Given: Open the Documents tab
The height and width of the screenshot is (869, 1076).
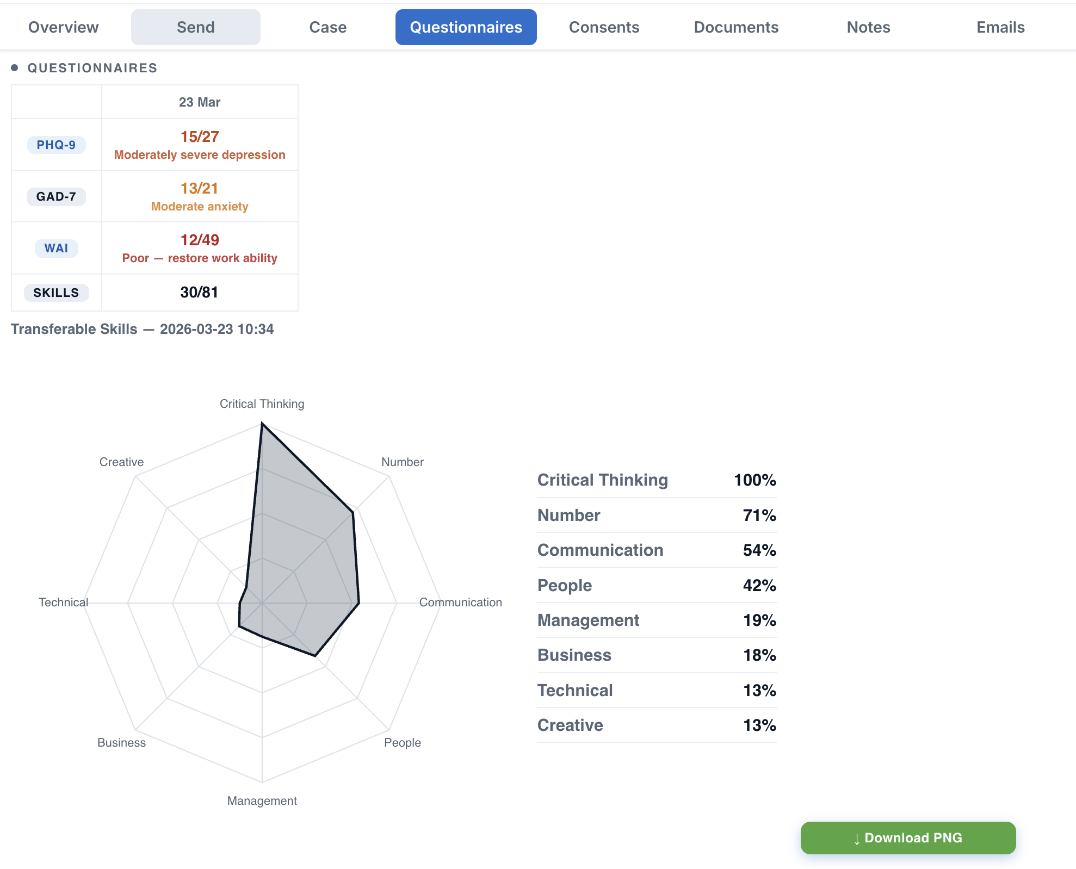Looking at the screenshot, I should click(x=737, y=27).
